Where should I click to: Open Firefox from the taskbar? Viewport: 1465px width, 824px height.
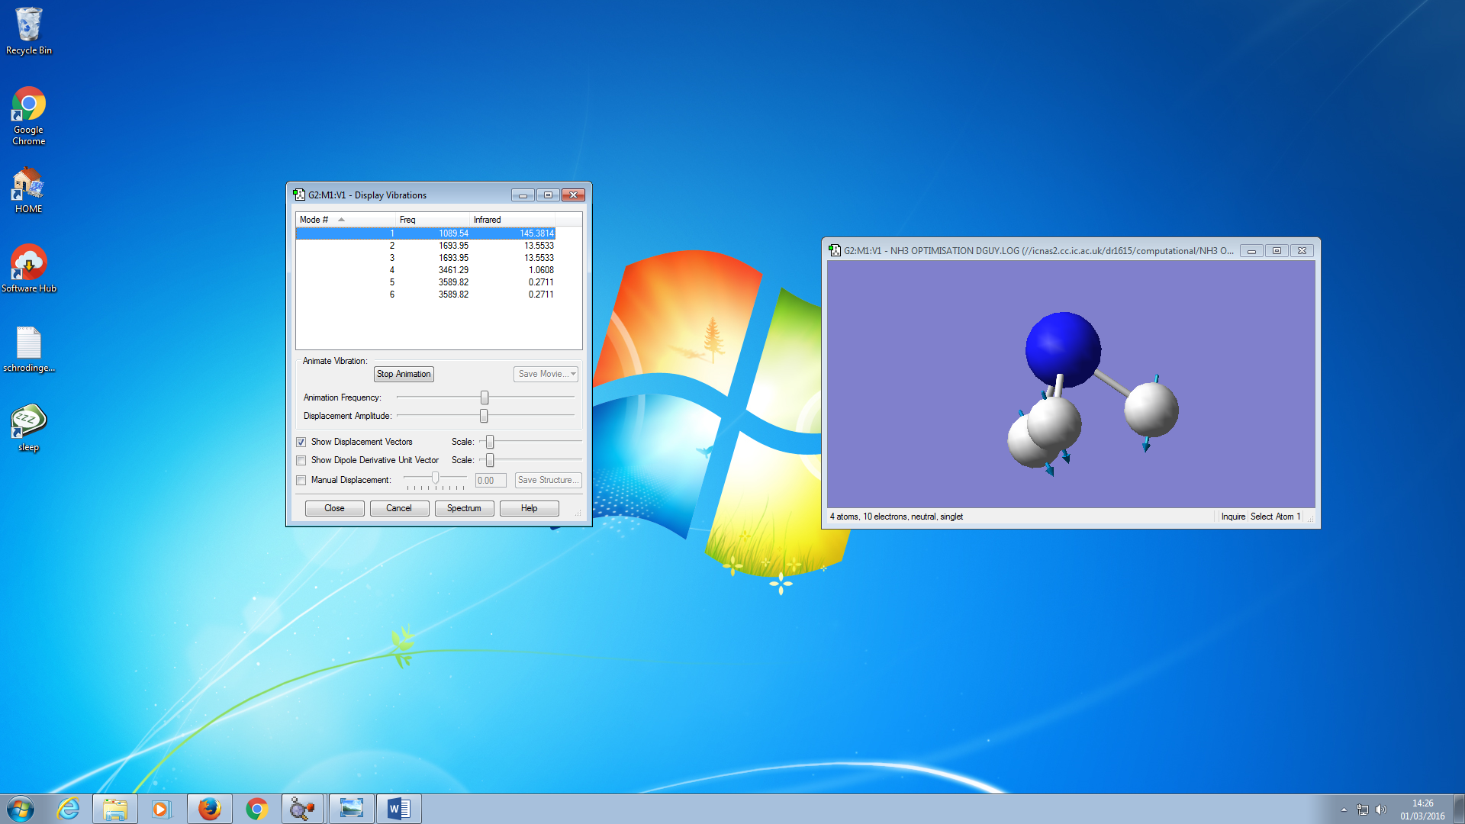[x=209, y=809]
